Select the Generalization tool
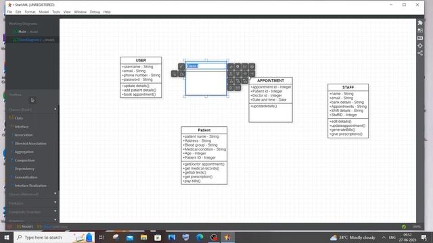433x243 pixels. pos(26,177)
